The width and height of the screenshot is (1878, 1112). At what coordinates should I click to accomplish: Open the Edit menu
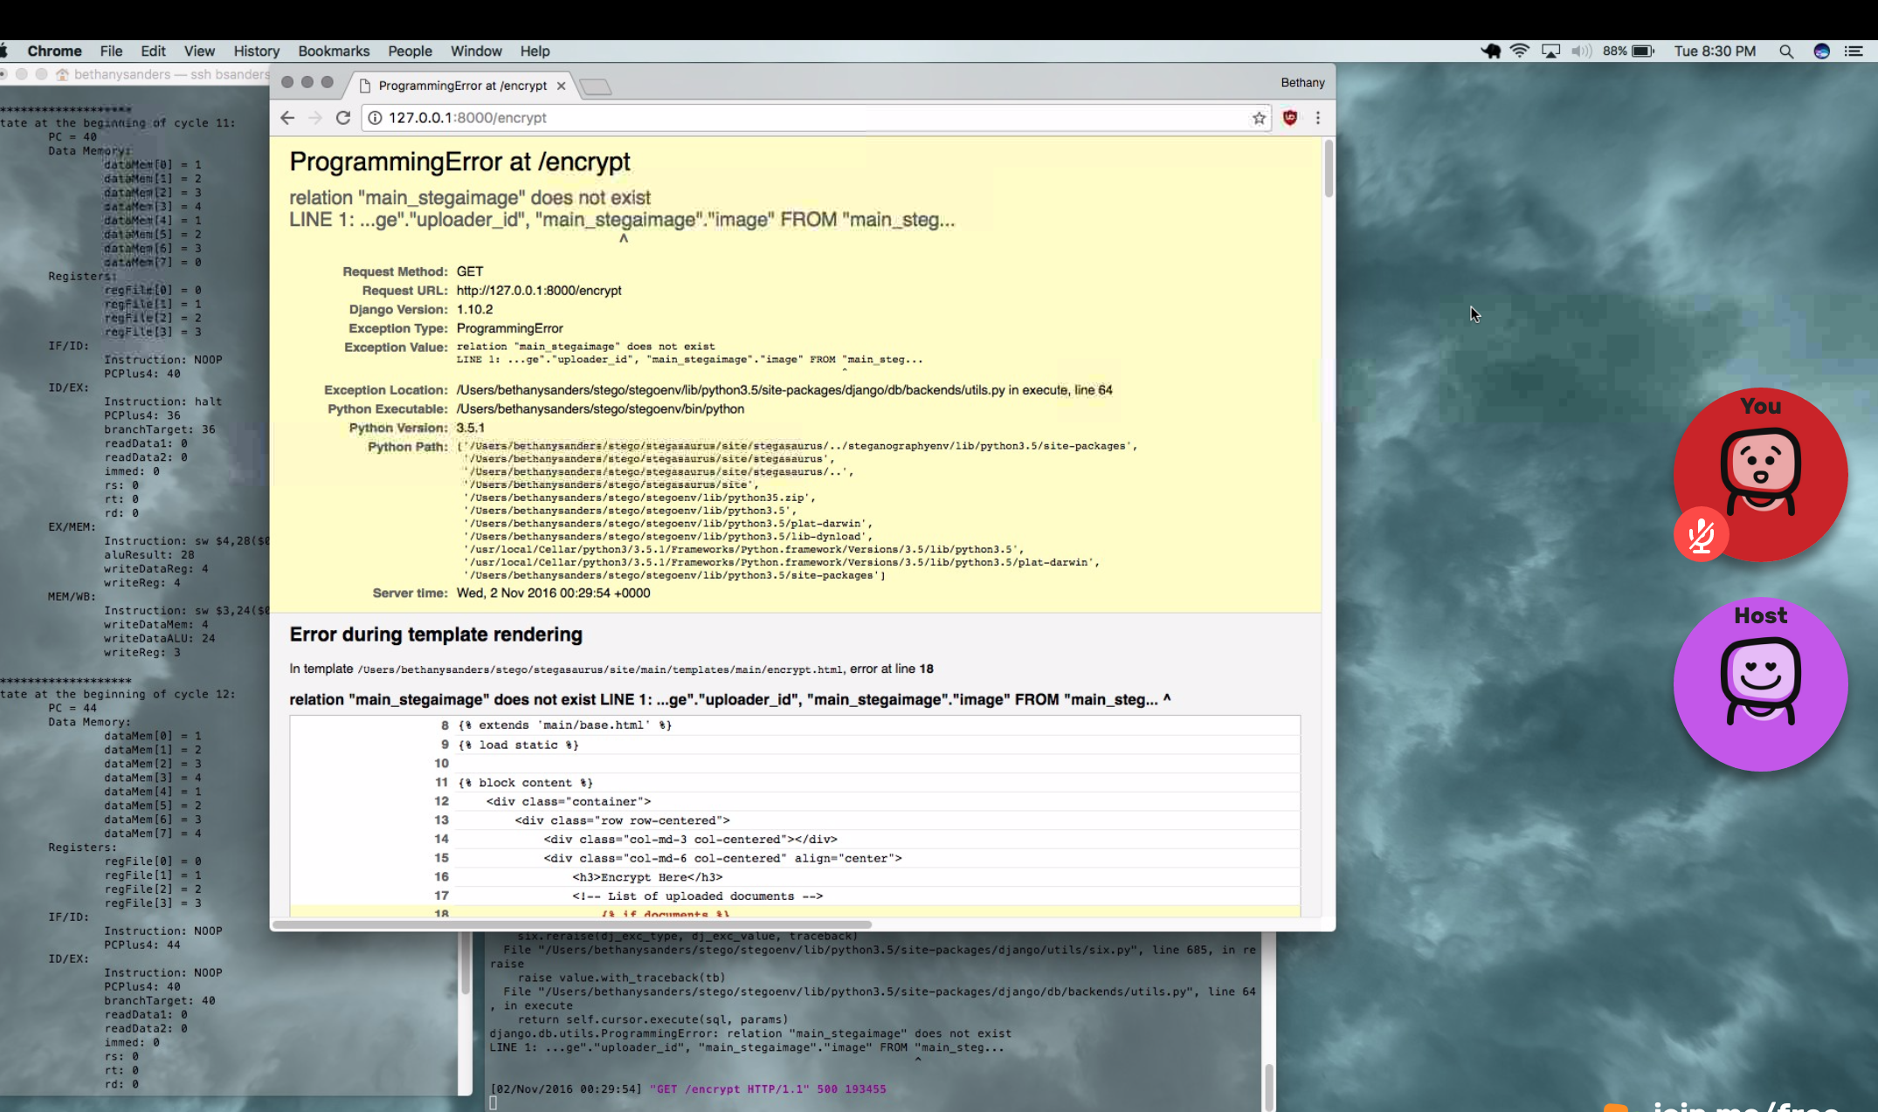[x=153, y=51]
